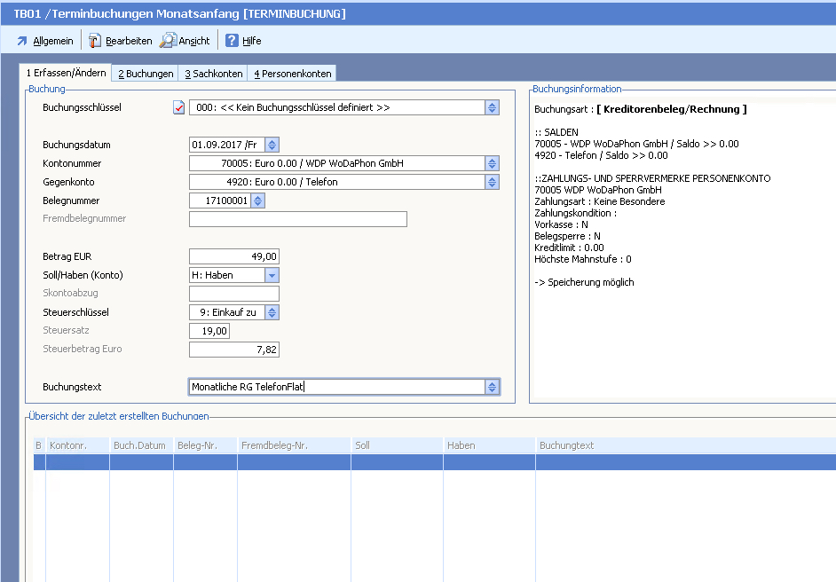Open the Buchungsschlüssel dropdown list

click(492, 108)
